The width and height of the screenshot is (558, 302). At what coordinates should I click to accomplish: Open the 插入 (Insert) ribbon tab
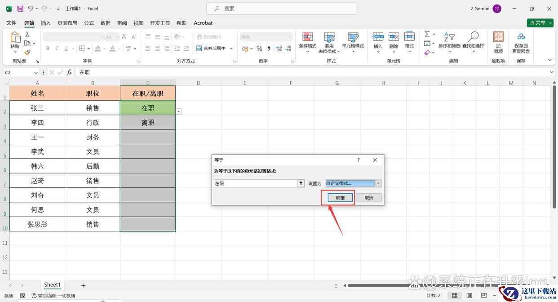[46, 23]
